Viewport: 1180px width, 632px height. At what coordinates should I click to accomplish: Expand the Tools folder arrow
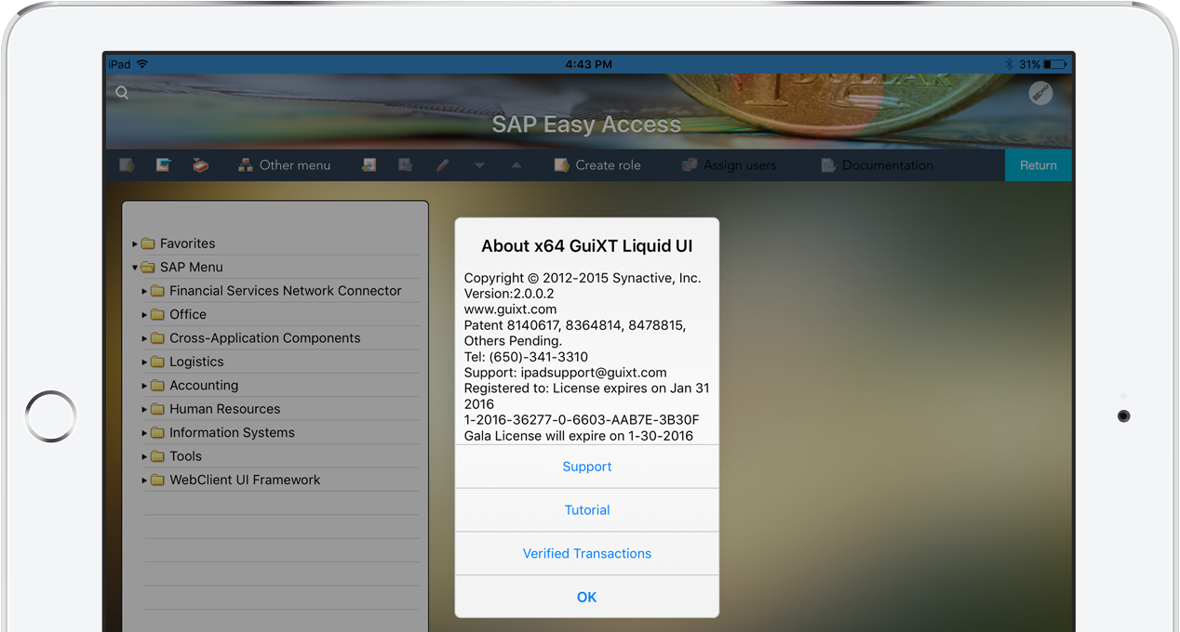point(144,456)
